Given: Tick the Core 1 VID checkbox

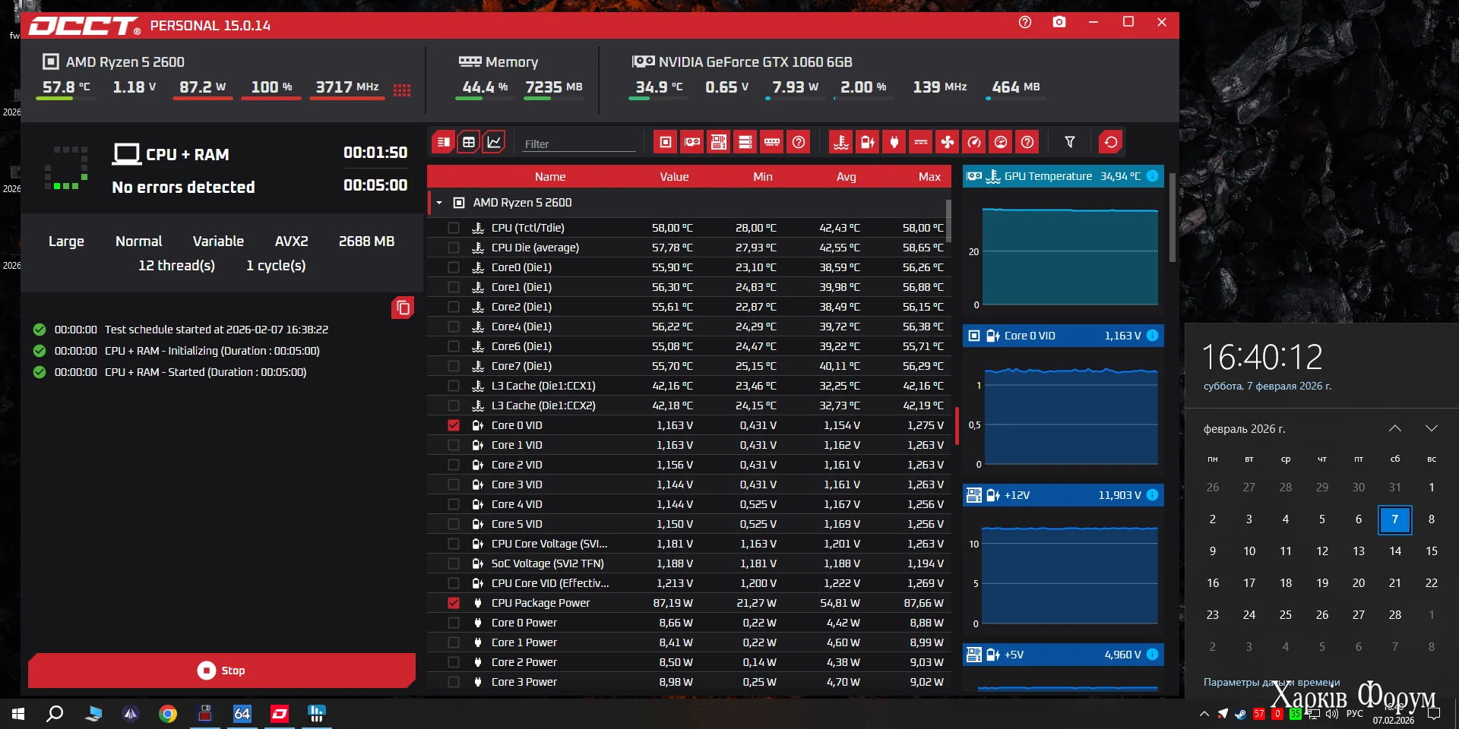Looking at the screenshot, I should point(454,445).
